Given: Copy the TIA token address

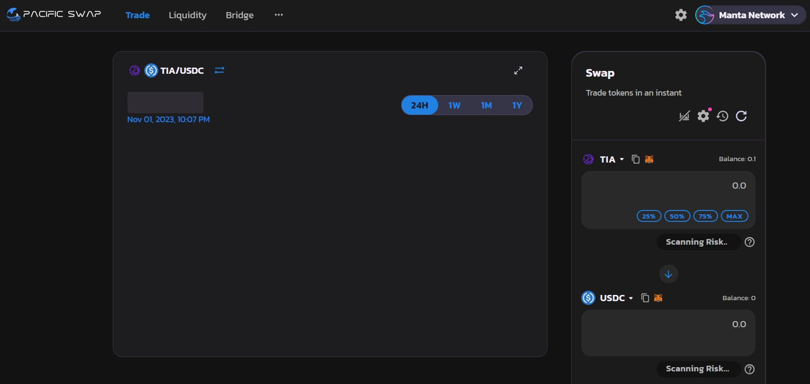Looking at the screenshot, I should 635,159.
